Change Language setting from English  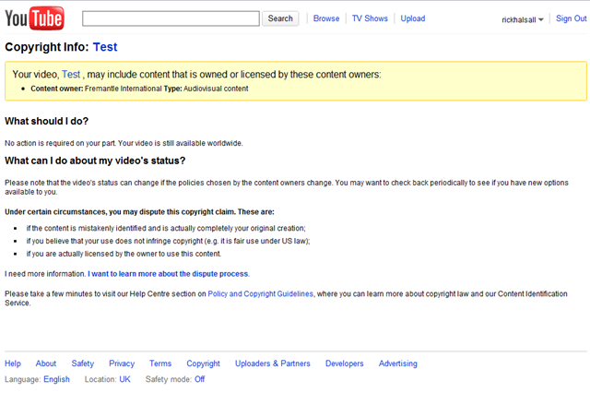56,379
